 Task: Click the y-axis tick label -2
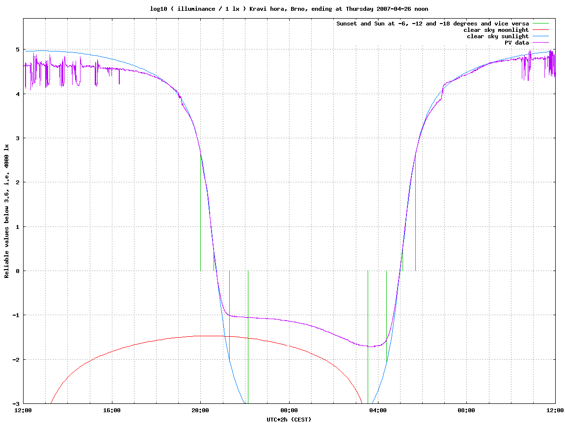(16, 359)
